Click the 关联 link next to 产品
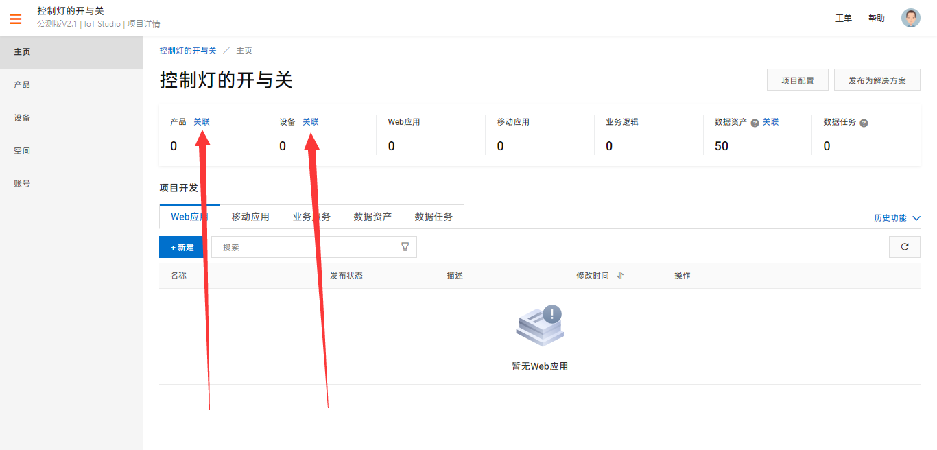 (202, 121)
